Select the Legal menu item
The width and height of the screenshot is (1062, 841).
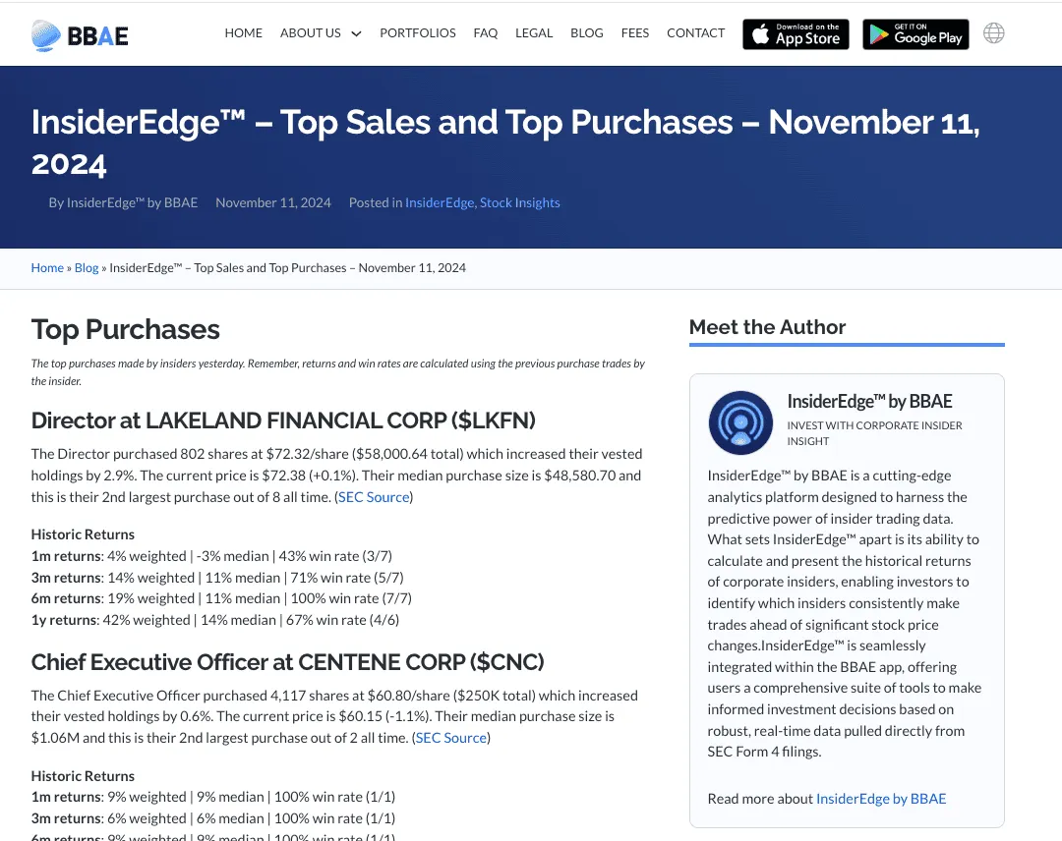[x=534, y=33]
